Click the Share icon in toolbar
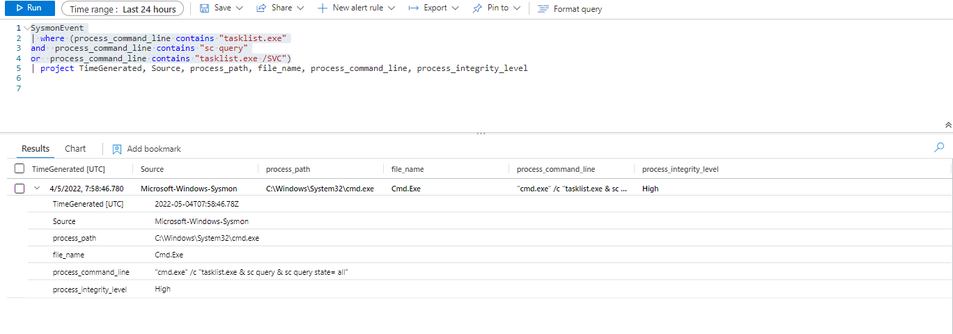The height and width of the screenshot is (334, 953). pyautogui.click(x=261, y=8)
